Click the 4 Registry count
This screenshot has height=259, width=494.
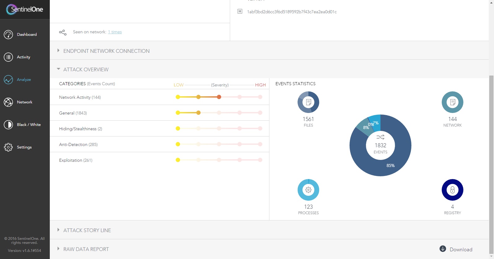coord(453,207)
